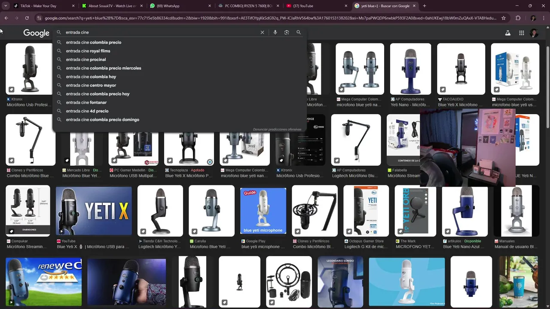Reload the current page
The height and width of the screenshot is (309, 550).
(27, 18)
